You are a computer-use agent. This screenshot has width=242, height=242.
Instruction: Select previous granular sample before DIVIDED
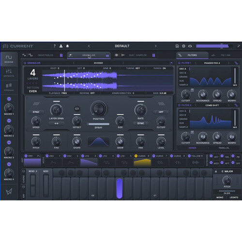point(74,63)
